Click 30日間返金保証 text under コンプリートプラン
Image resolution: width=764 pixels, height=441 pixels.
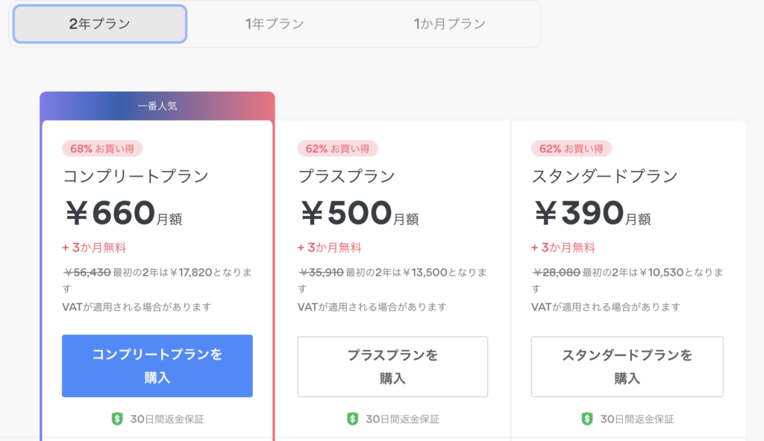167,419
